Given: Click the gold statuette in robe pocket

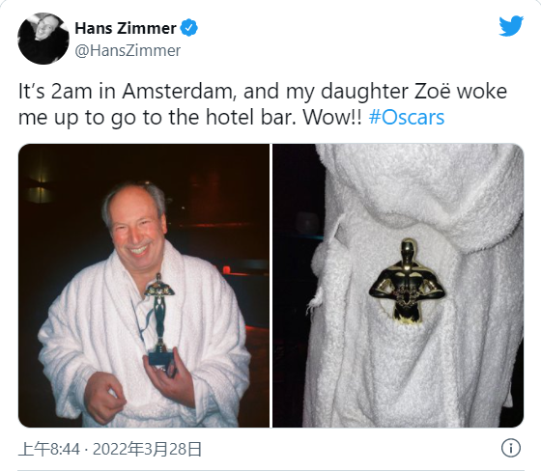Looking at the screenshot, I should pyautogui.click(x=407, y=281).
